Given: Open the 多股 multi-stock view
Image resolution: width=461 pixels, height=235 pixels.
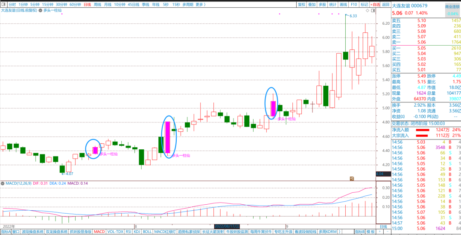Looking at the screenshot, I should [322, 4].
